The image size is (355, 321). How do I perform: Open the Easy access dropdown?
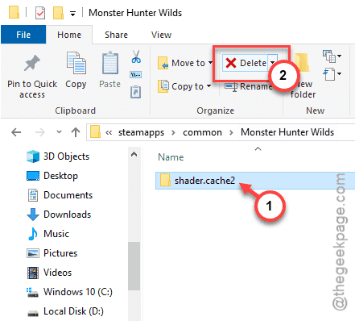pos(332,73)
